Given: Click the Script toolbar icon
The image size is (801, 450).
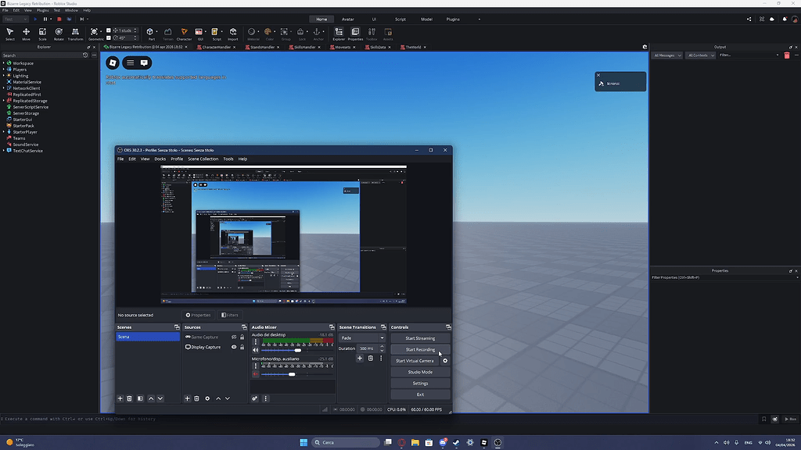Looking at the screenshot, I should pos(216,34).
